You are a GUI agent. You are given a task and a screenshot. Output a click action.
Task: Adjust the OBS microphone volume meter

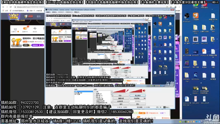tap(119, 91)
